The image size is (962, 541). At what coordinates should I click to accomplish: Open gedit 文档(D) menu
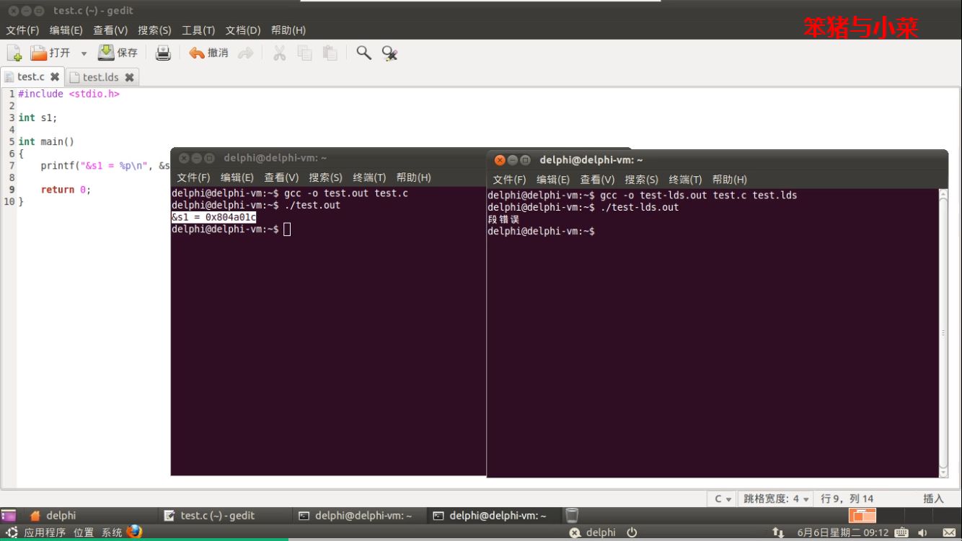click(243, 30)
